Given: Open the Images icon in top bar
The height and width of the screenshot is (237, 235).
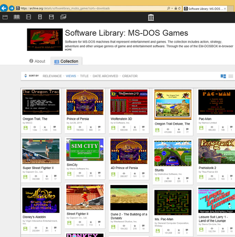Looking at the screenshot, I should (x=63, y=17).
